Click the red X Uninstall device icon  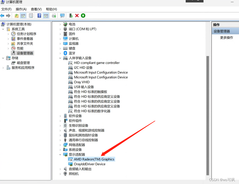coord(77,16)
